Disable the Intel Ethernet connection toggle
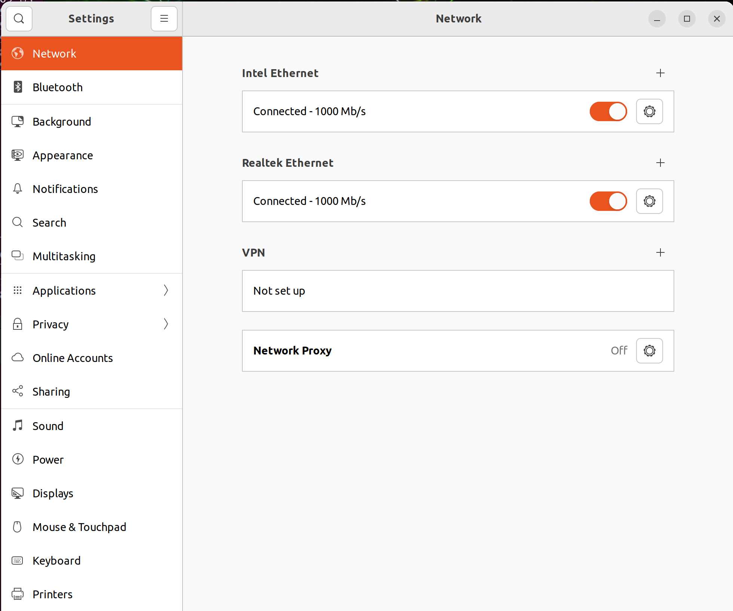Screen dimensions: 733x611 pos(608,111)
